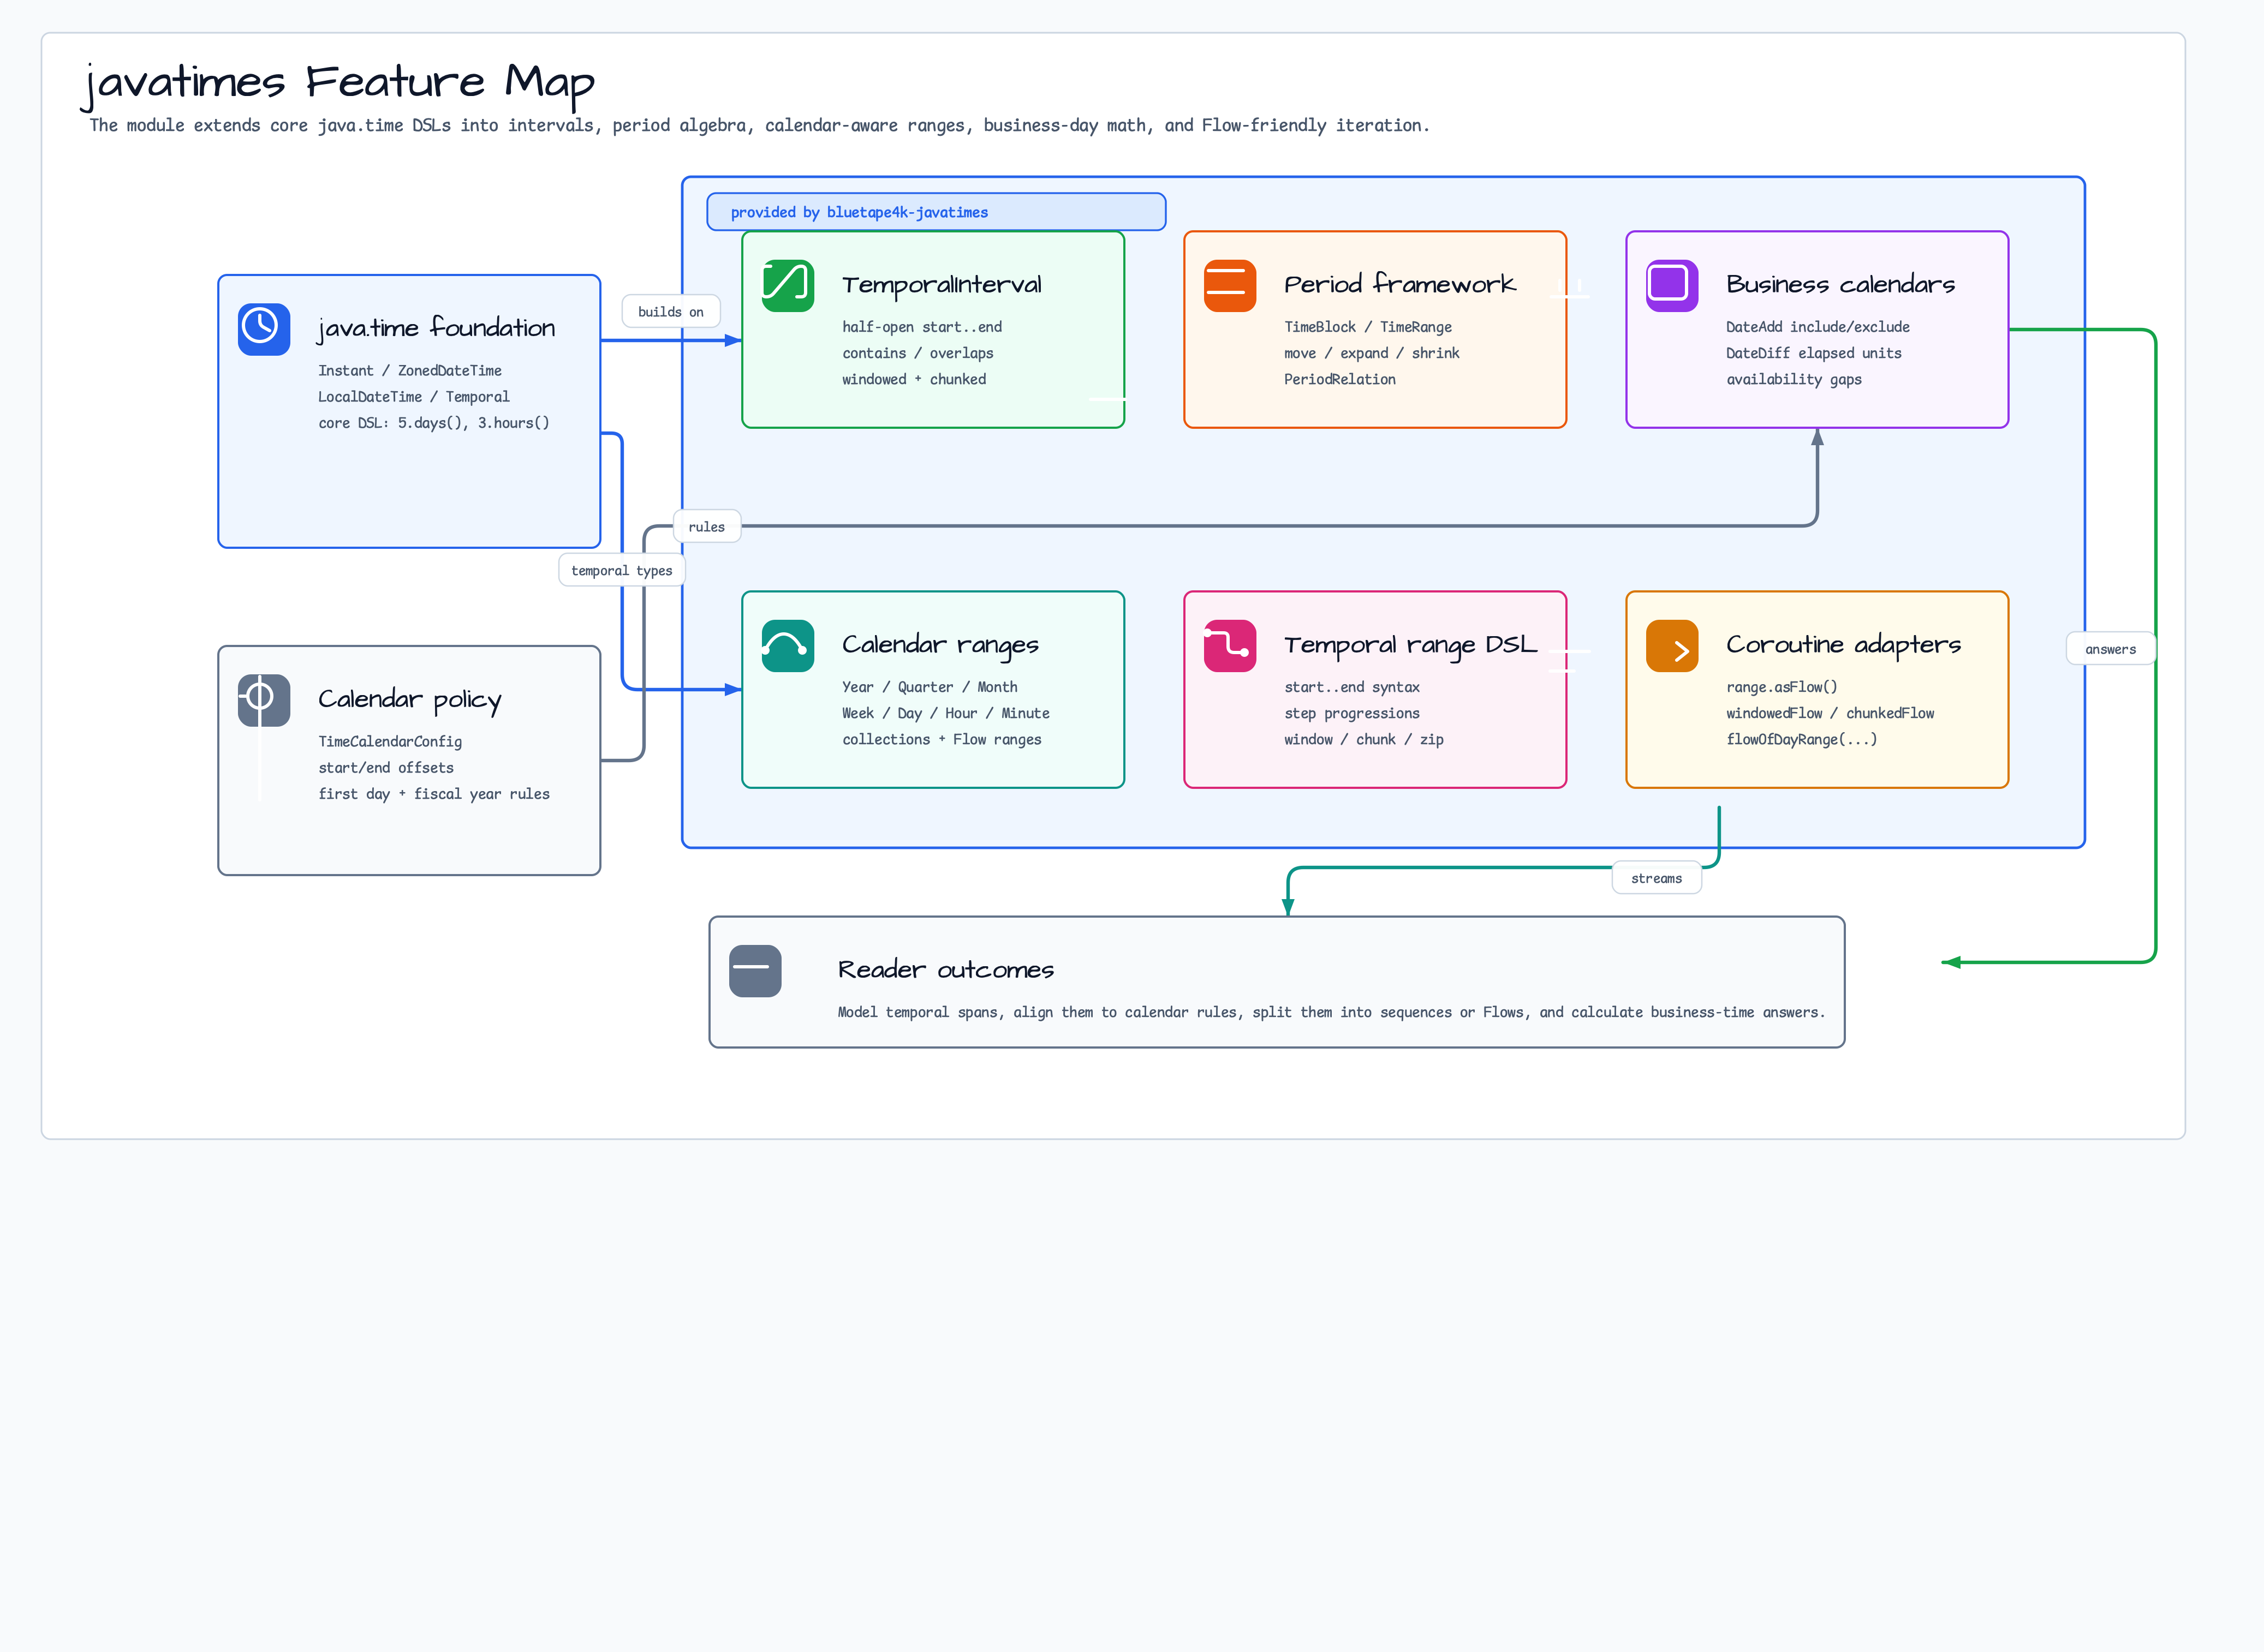
Task: Click the 'range.asFlow()' line
Action: pos(1783,687)
